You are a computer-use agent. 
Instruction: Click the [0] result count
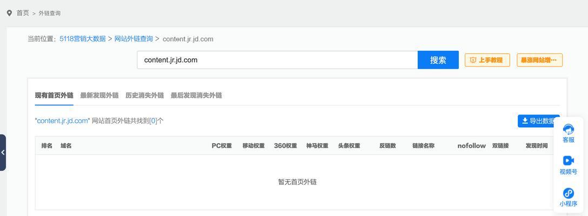tap(153, 121)
